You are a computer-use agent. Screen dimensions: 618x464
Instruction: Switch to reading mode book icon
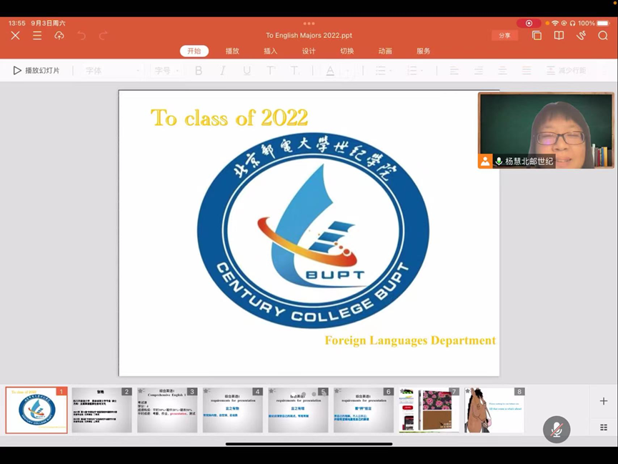coord(559,36)
